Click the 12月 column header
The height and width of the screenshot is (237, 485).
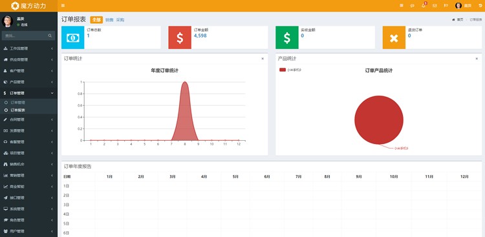pos(464,177)
